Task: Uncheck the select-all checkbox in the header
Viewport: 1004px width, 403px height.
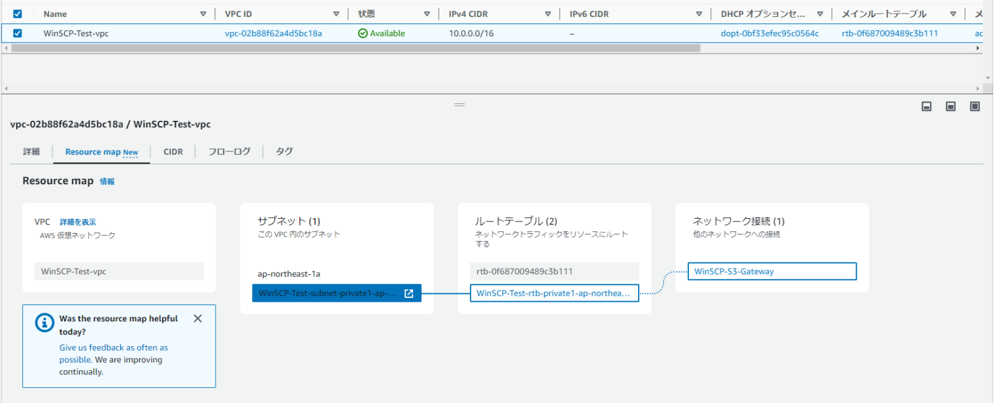Action: click(x=18, y=13)
